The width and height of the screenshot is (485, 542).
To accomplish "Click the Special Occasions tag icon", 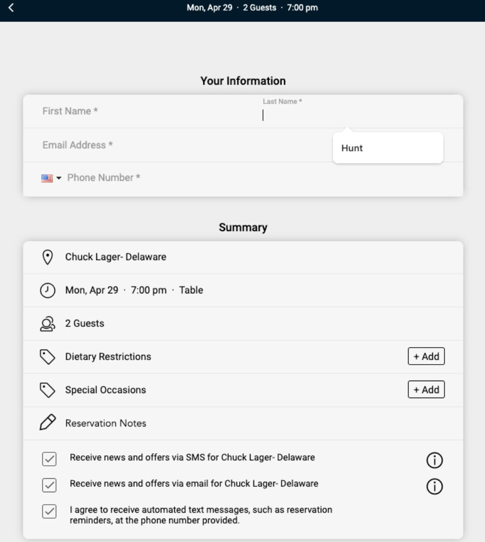I will tap(47, 390).
